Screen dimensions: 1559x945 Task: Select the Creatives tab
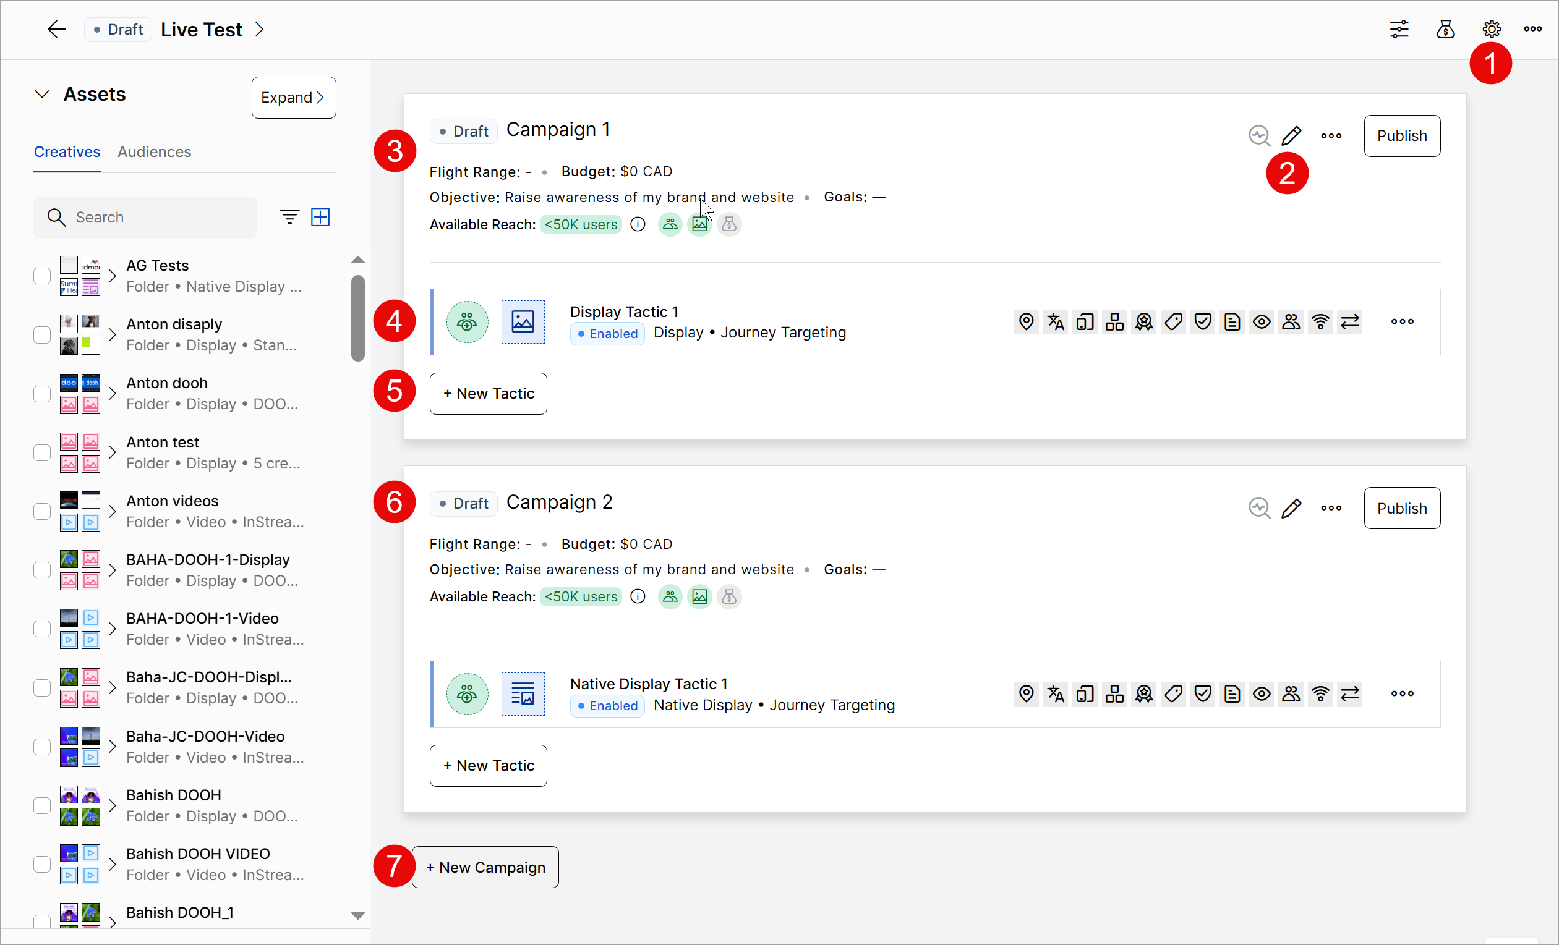tap(66, 152)
